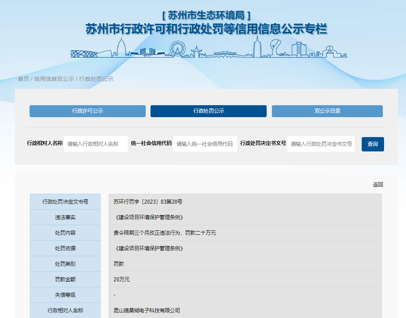The width and height of the screenshot is (406, 318).
Task: Click the 统一社会信用代码 input box
Action: pyautogui.click(x=205, y=144)
